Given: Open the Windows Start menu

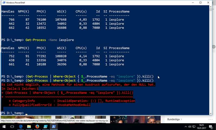Looking at the screenshot, I should click(x=4, y=126).
